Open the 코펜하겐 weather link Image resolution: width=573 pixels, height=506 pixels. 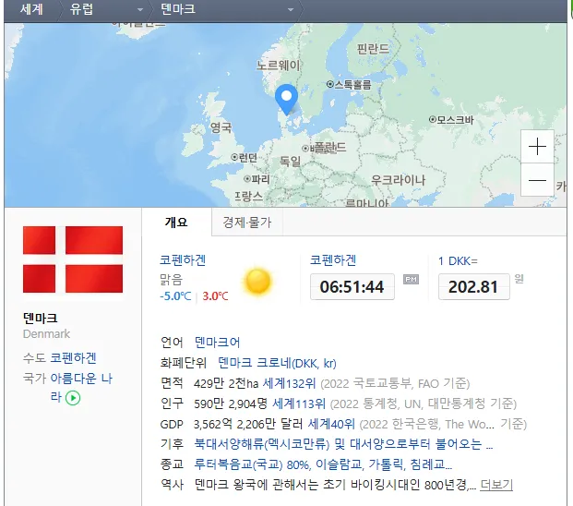183,260
